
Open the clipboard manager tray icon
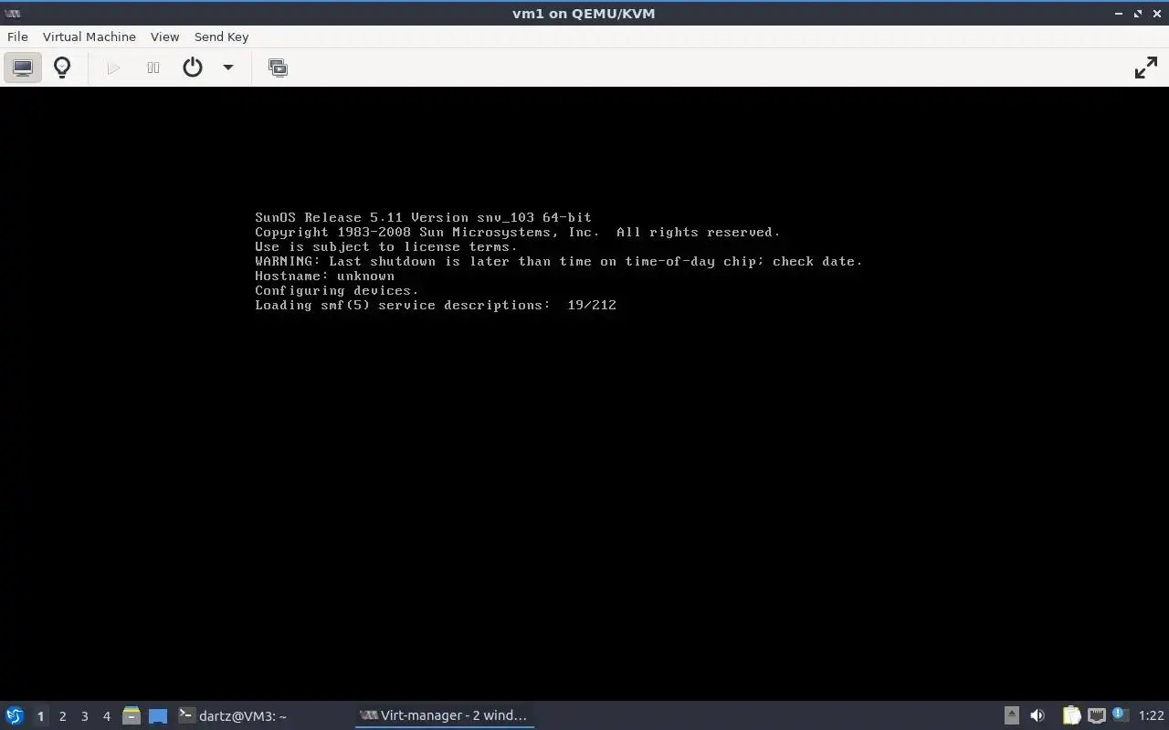click(x=1071, y=715)
